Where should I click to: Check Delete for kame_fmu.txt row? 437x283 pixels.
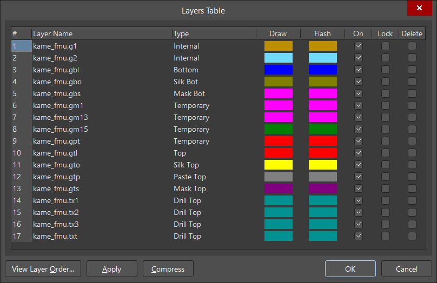click(412, 236)
